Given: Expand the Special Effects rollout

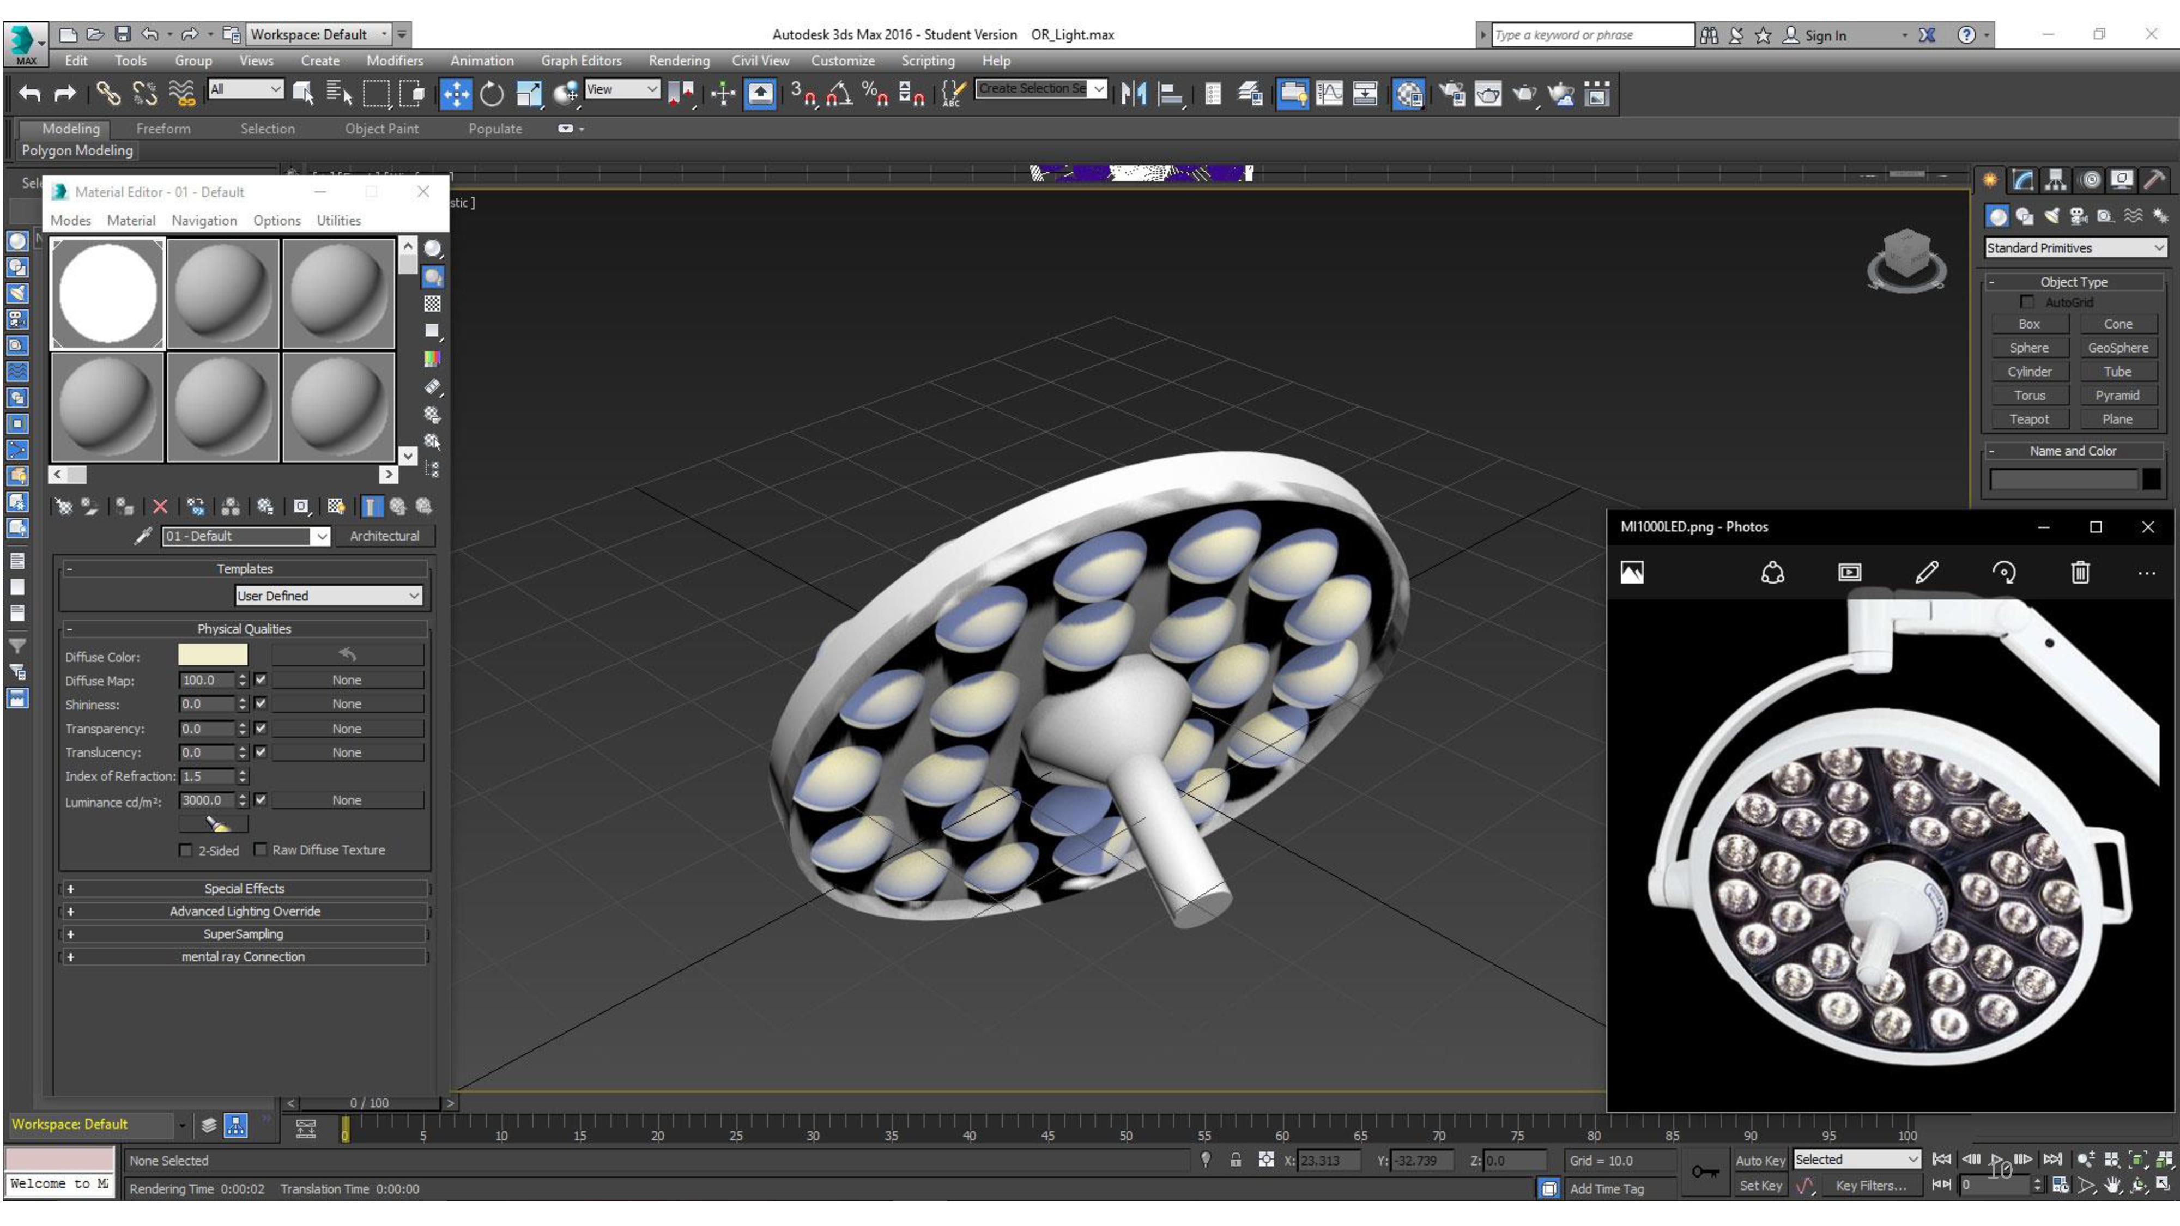Looking at the screenshot, I should coord(244,888).
